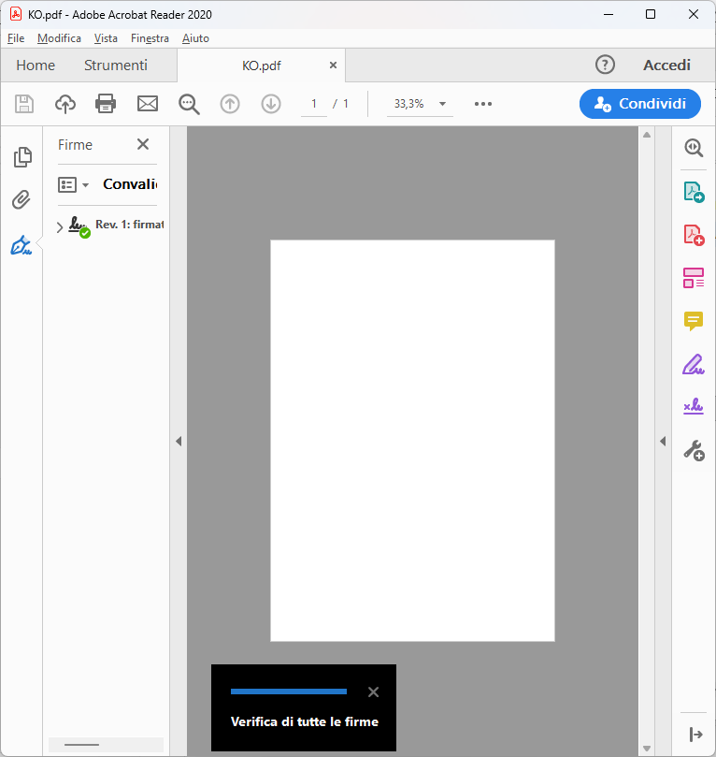The width and height of the screenshot is (716, 757).
Task: Open the Comment tool in right pane
Action: pos(693,322)
